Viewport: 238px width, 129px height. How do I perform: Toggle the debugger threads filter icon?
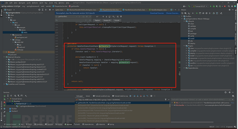[x=166, y=100]
